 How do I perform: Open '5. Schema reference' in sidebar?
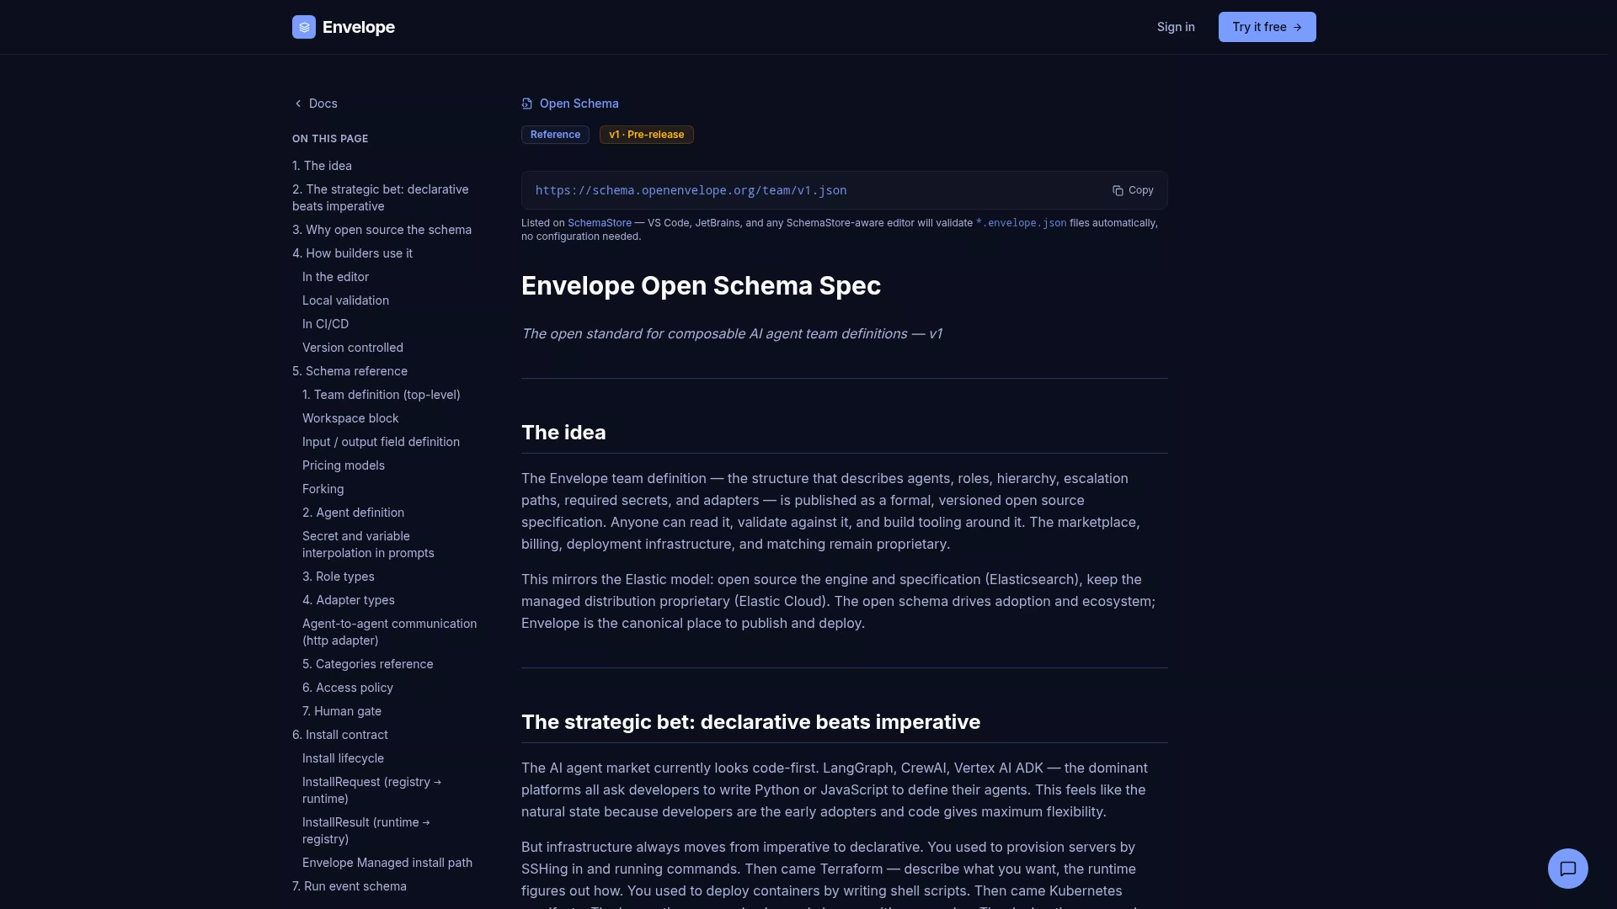(350, 371)
